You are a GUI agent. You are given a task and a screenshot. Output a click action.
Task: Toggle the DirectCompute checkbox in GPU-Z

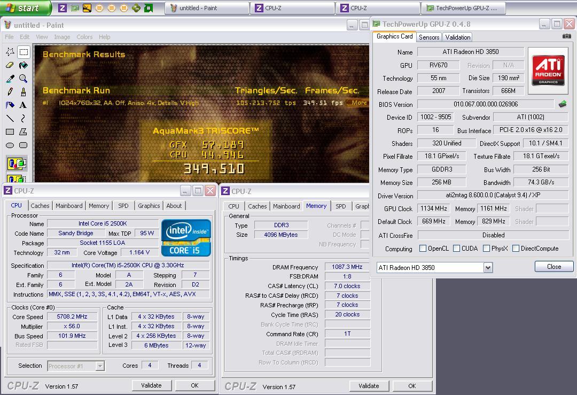click(516, 249)
